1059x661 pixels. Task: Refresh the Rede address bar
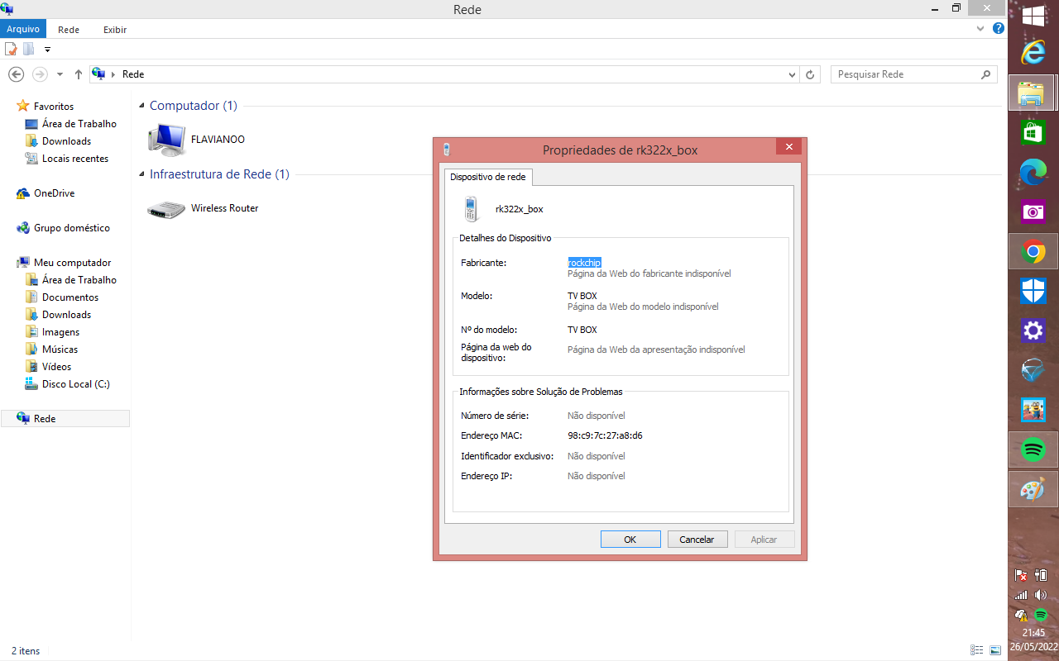(811, 74)
